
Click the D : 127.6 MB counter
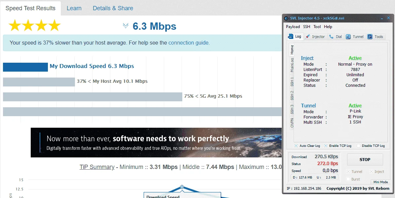click(303, 177)
